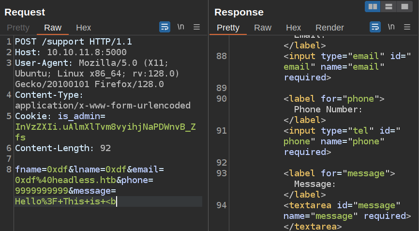
Task: Select the Raw tab in Request panel
Action: [53, 28]
